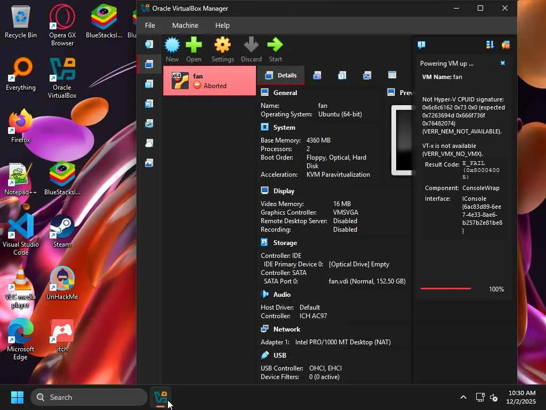Click the x64 OS icon of fan VM
The width and height of the screenshot is (546, 410).
click(x=180, y=81)
